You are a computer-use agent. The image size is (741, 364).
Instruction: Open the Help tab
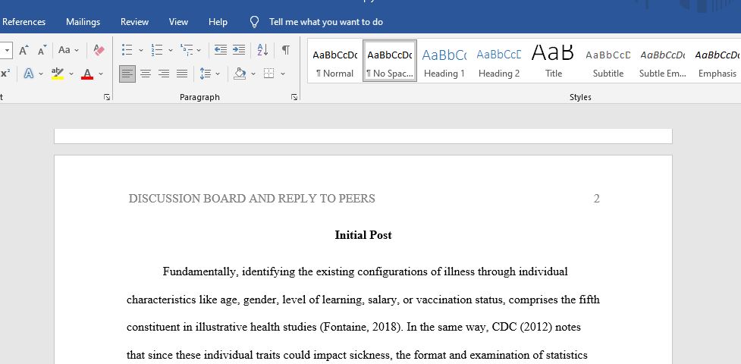pyautogui.click(x=218, y=22)
